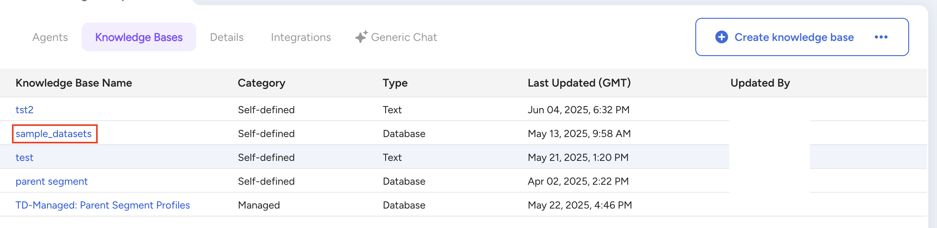Click the Create knowledge base button

(x=793, y=37)
